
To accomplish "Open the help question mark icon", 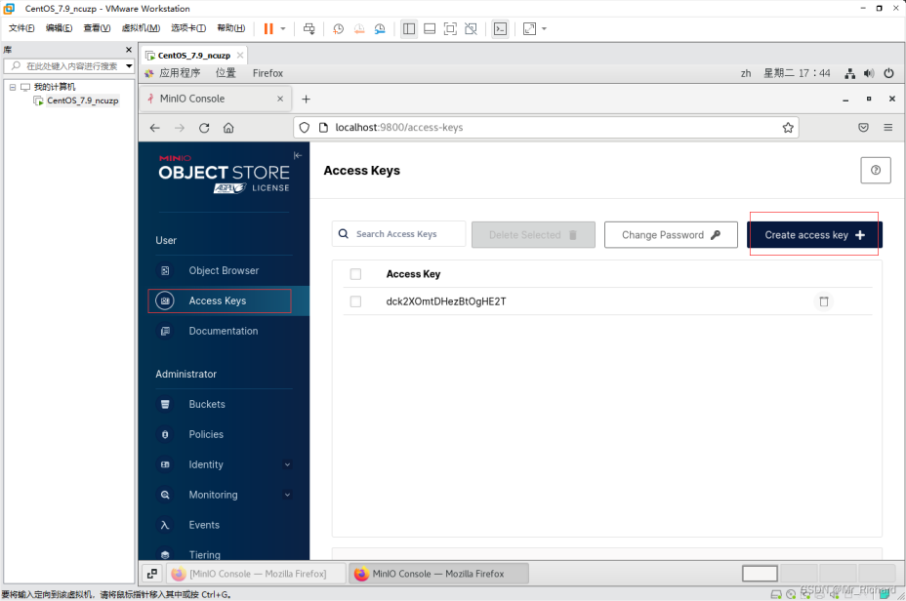I will [875, 170].
